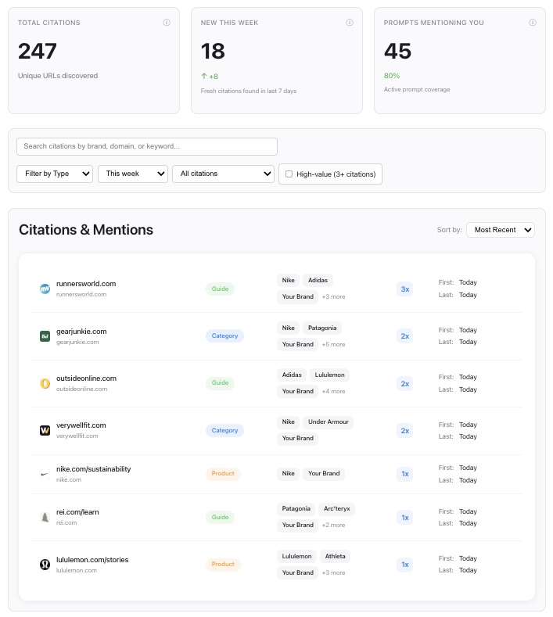
Task: Click Category tag on gearjunkie.com row
Action: tap(224, 335)
